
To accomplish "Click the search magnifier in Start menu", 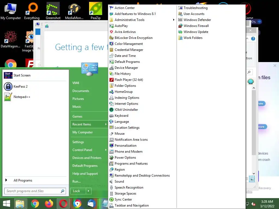I will tap(62, 191).
